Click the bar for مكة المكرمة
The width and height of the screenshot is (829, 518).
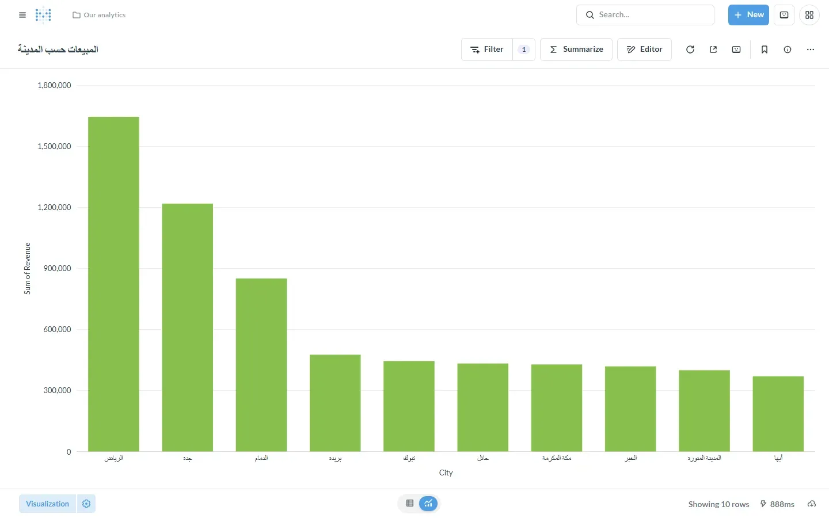pos(557,408)
